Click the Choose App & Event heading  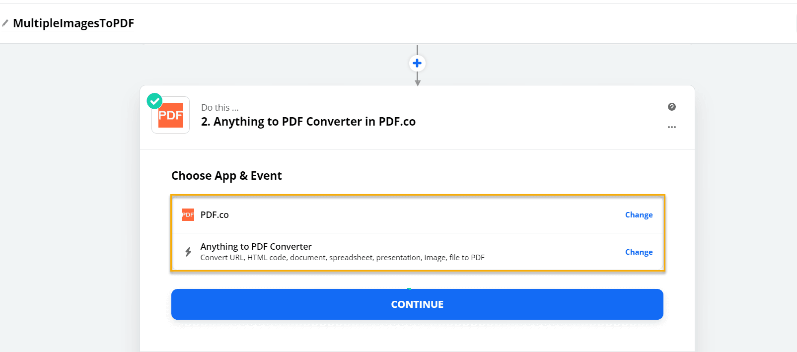click(x=226, y=175)
